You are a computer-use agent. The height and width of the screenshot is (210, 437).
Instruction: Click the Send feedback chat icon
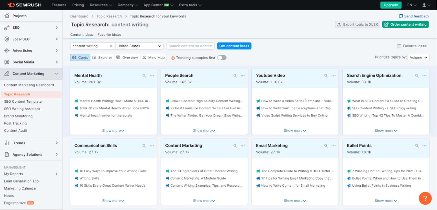401,16
